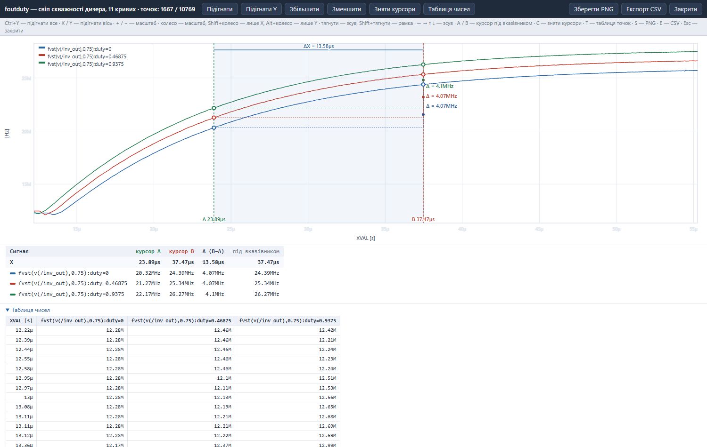The height and width of the screenshot is (447, 707).
Task: Click the 20.32MHz cursor A value
Action: 148,273
